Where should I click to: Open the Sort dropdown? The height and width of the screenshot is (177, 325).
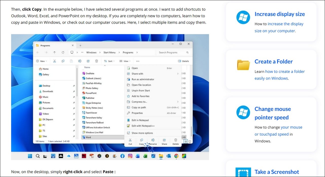tap(110, 61)
